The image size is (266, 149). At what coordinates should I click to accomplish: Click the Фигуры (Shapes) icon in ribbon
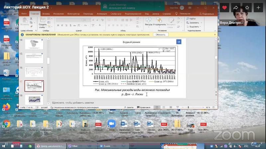(149, 21)
